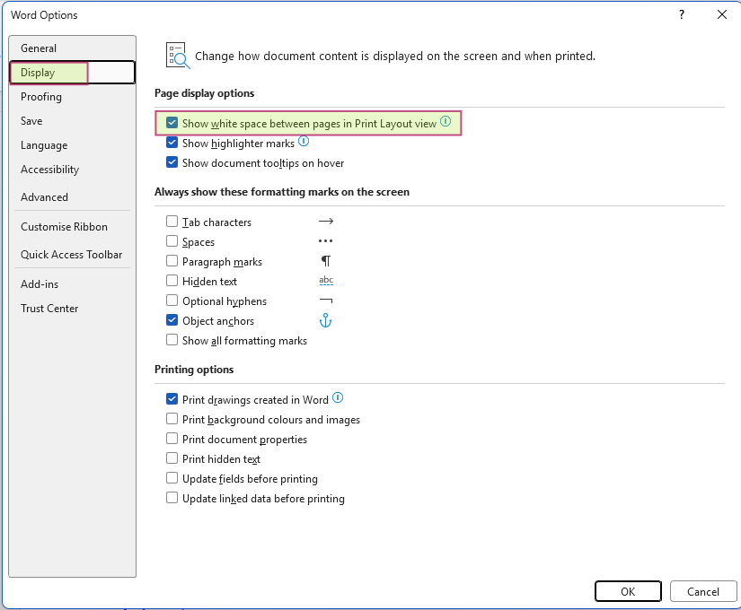741x610 pixels.
Task: Select the Display category
Action: [73, 73]
